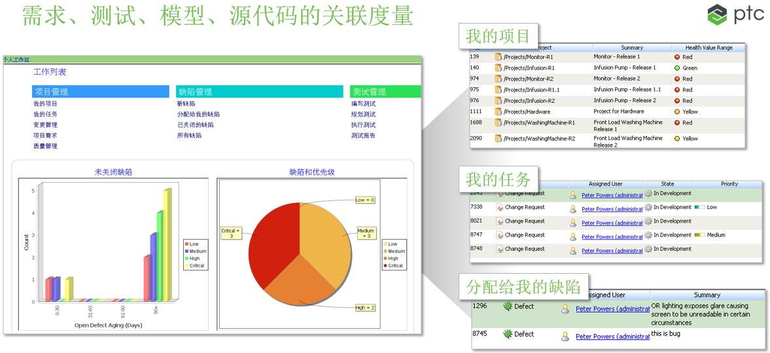The height and width of the screenshot is (353, 770).
Task: Select the gear state icon in row 8747
Action: coord(648,235)
